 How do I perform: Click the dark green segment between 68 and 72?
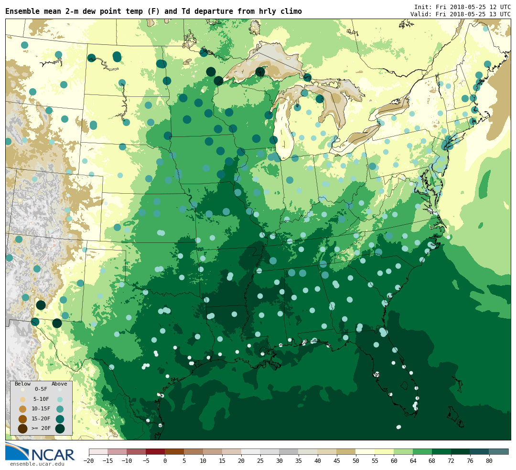pos(442,451)
